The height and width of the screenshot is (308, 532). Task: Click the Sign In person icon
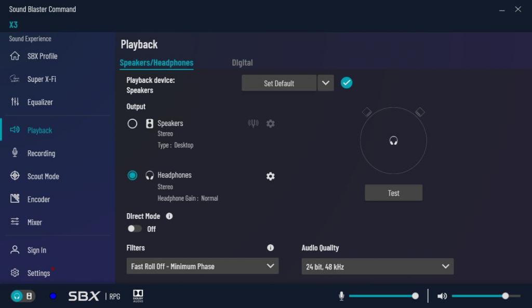15,250
